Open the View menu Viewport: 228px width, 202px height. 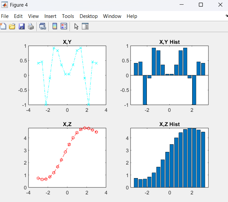33,16
